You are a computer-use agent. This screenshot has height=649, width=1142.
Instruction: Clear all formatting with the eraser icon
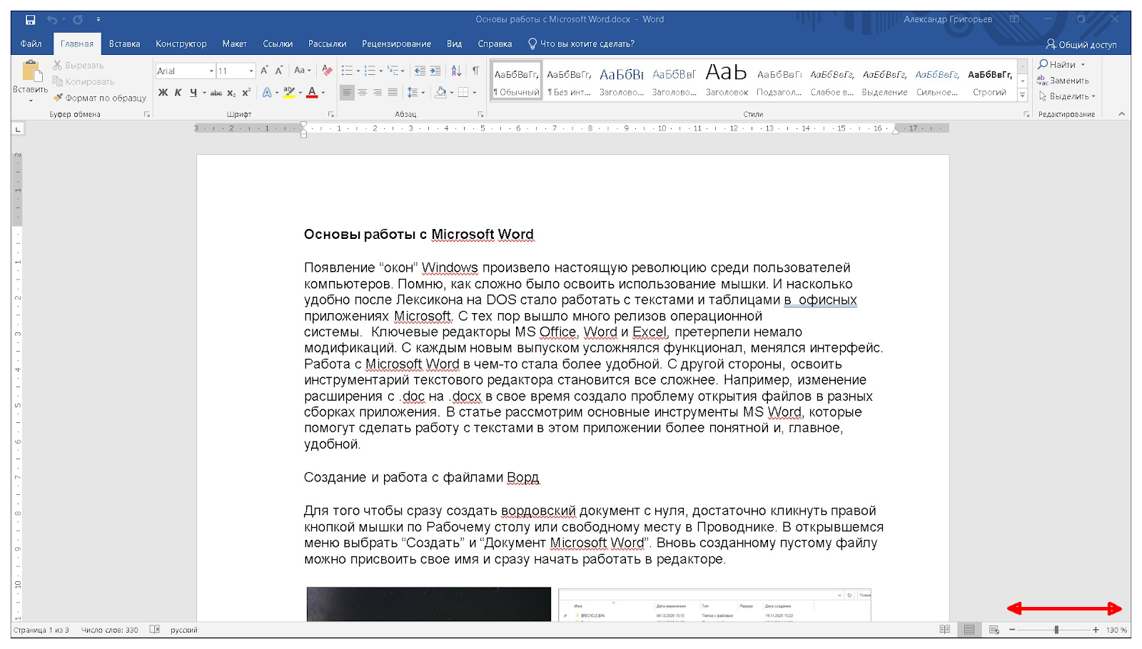pyautogui.click(x=327, y=71)
